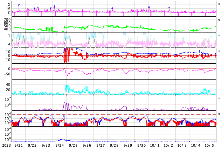Select the 400 tick on the green speed panel

click(x=7, y=29)
